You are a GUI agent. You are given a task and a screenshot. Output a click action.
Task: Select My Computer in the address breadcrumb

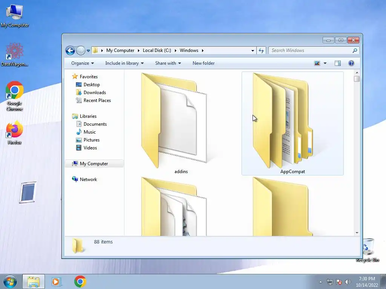tap(120, 50)
